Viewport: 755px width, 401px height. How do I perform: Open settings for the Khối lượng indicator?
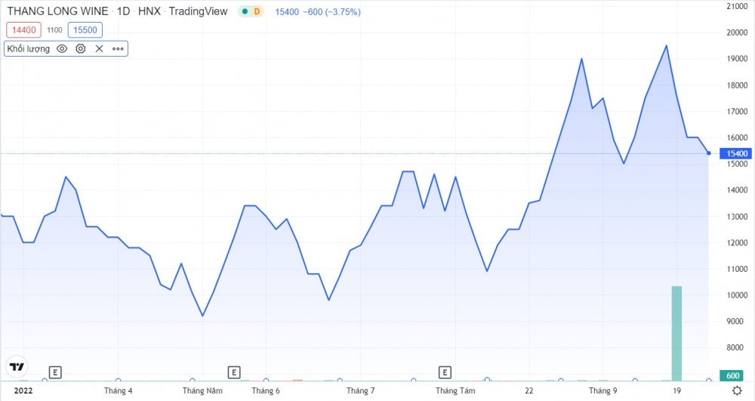tap(81, 48)
